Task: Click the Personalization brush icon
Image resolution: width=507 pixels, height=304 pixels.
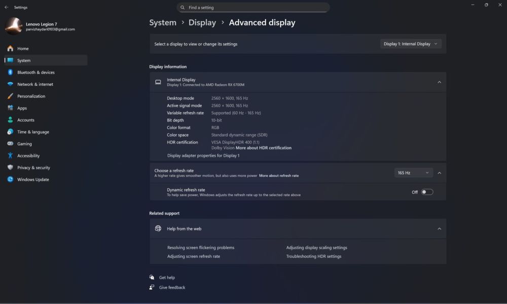Action: [10, 96]
